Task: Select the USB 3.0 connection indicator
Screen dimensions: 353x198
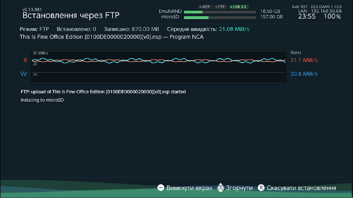Action: [x=239, y=7]
